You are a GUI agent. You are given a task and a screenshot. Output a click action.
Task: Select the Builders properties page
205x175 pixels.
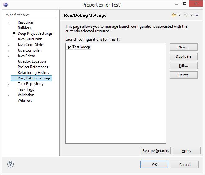pyautogui.click(x=24, y=28)
